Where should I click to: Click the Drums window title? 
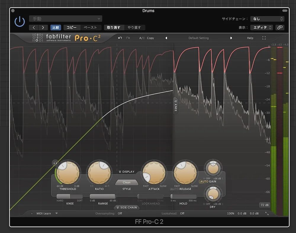[x=148, y=11]
